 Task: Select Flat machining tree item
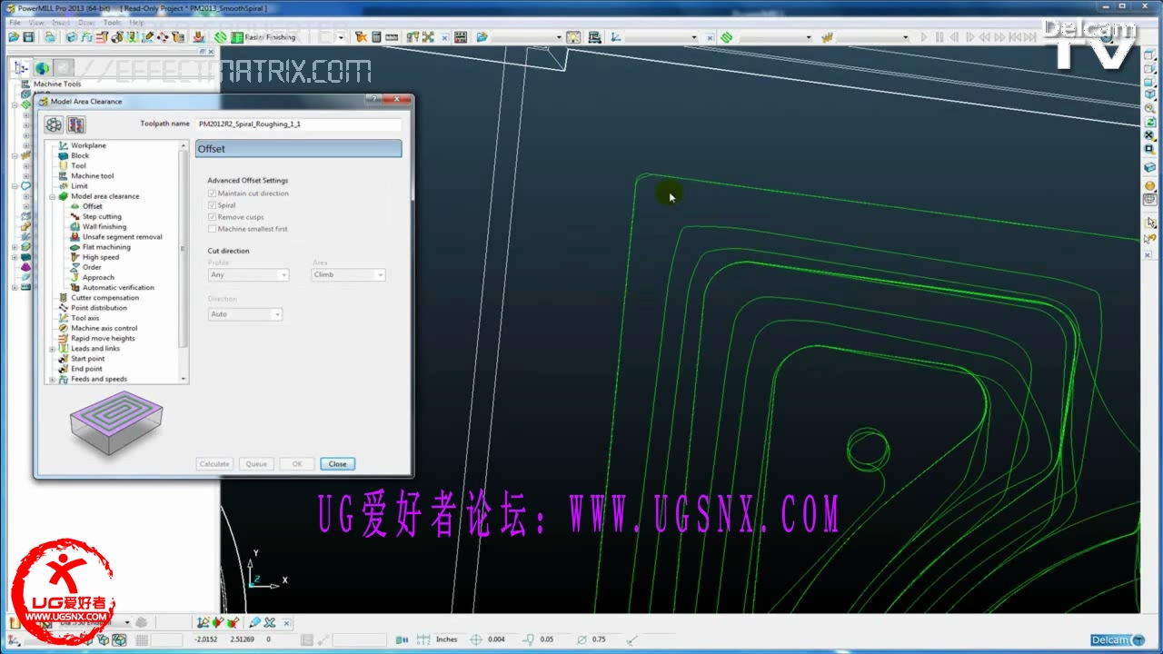point(106,246)
